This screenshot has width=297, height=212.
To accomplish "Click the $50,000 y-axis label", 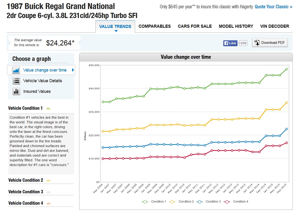I will (x=94, y=65).
